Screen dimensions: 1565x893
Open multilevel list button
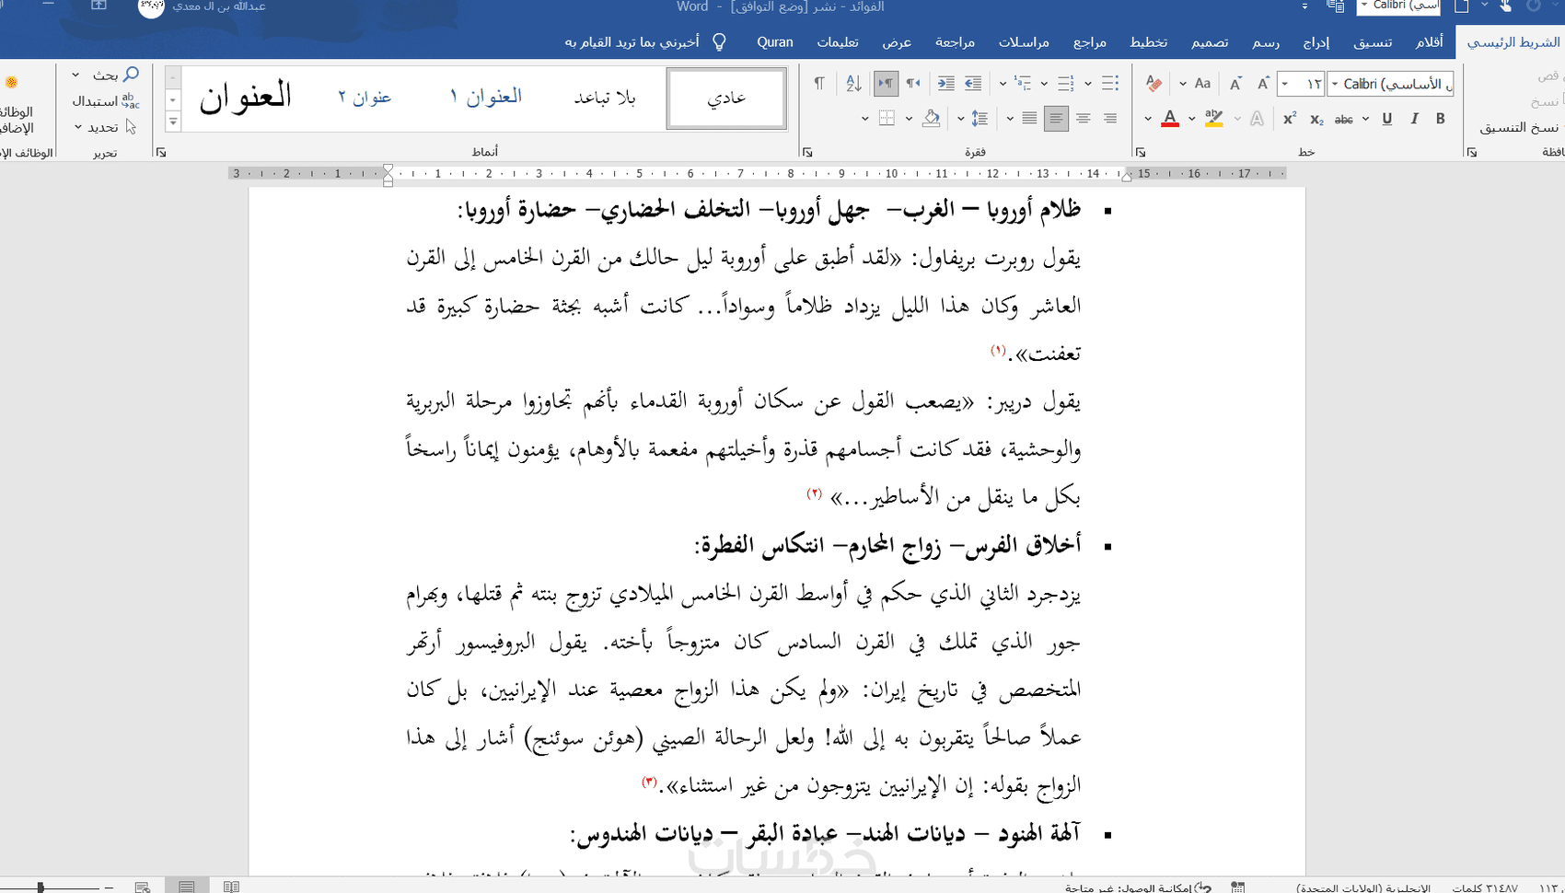(x=1022, y=84)
